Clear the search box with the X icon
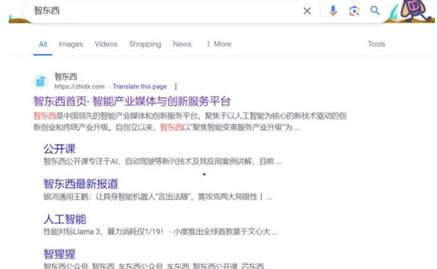 click(307, 11)
